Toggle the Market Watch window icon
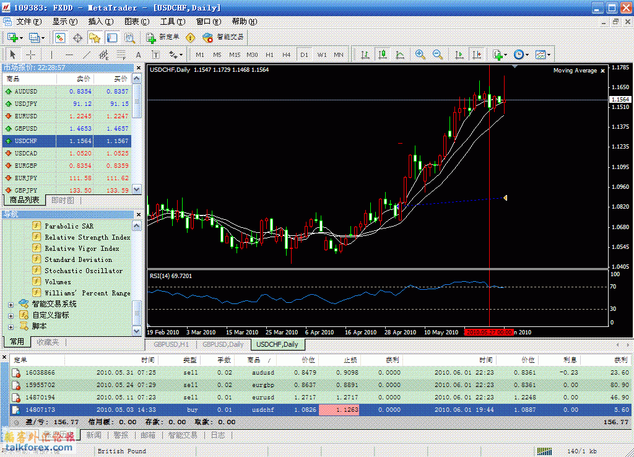Screen dimensions: 634x457 pos(60,38)
